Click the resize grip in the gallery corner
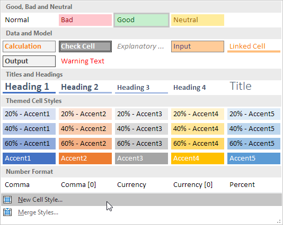 tap(280, 221)
